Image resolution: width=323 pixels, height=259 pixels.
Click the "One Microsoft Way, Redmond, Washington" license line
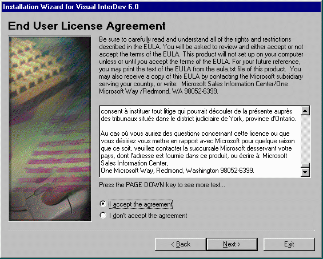[177, 171]
